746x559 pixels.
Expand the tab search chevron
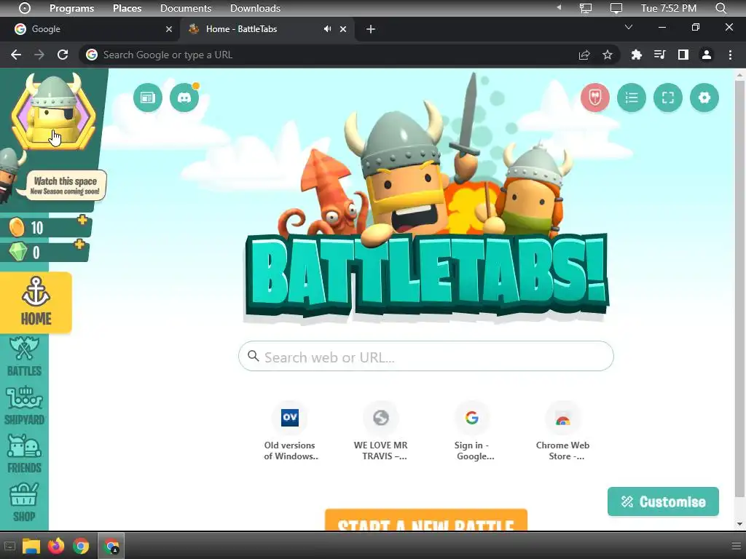(629, 27)
